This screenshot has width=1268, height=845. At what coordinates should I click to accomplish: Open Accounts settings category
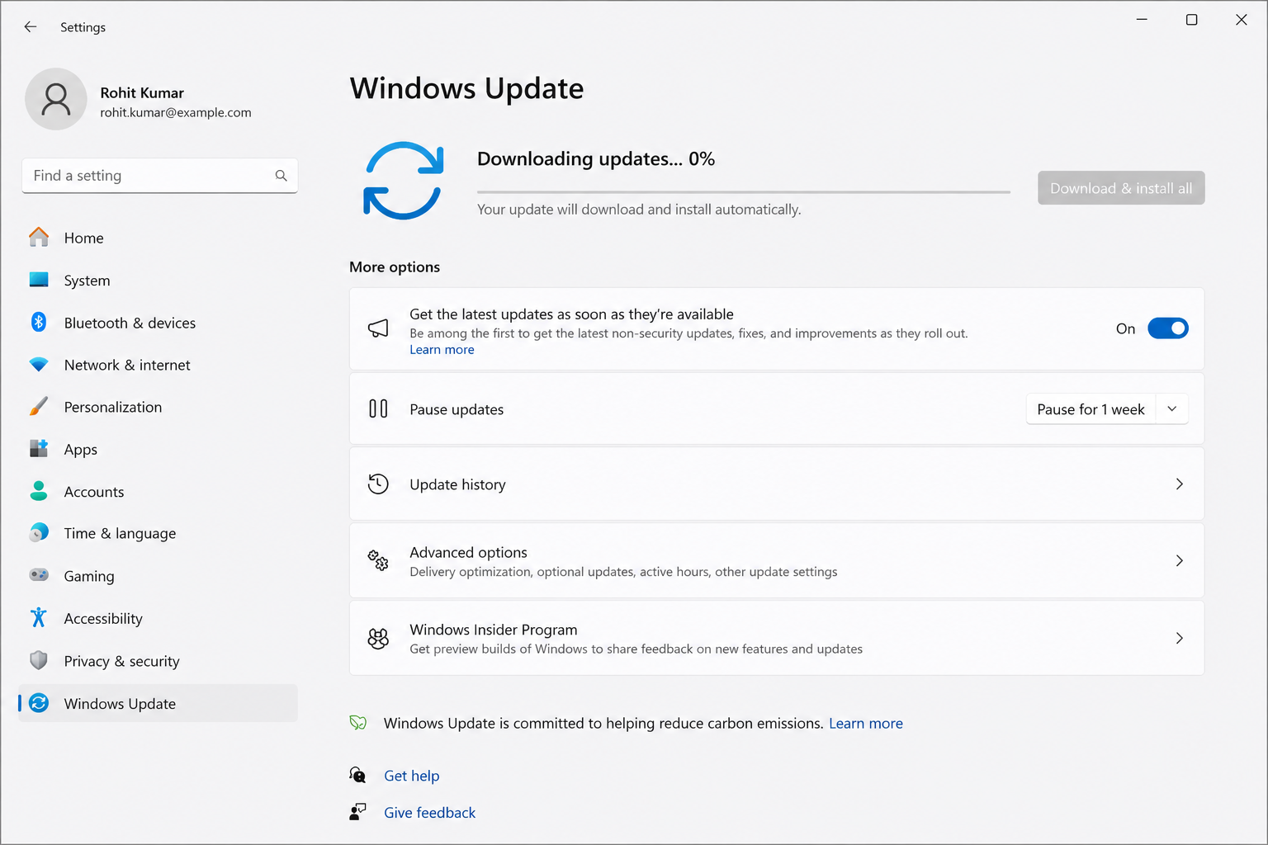pyautogui.click(x=158, y=491)
